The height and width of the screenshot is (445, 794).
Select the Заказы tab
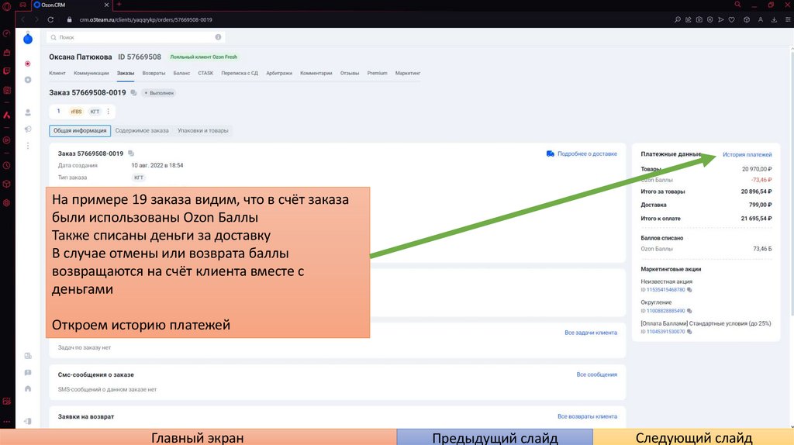(126, 73)
